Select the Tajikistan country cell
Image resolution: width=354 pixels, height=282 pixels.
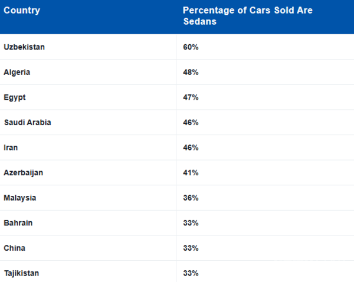point(22,273)
